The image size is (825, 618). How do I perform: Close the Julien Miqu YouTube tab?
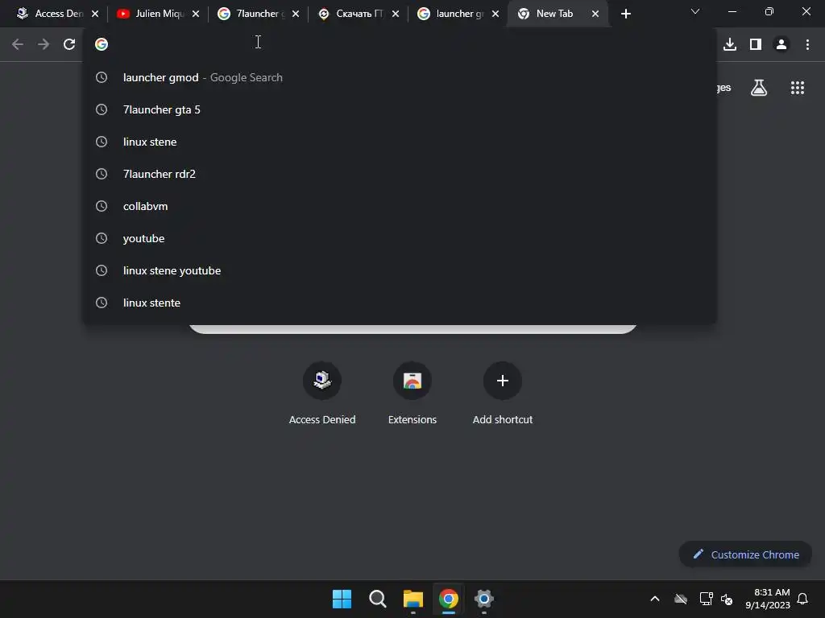tap(196, 14)
